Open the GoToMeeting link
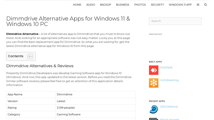Viewport: 214px width, 120px height. [169, 80]
